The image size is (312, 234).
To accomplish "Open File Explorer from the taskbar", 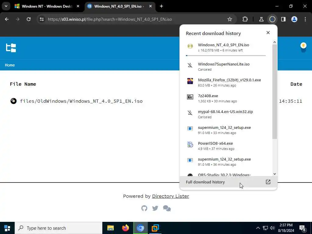I will coord(110,228).
